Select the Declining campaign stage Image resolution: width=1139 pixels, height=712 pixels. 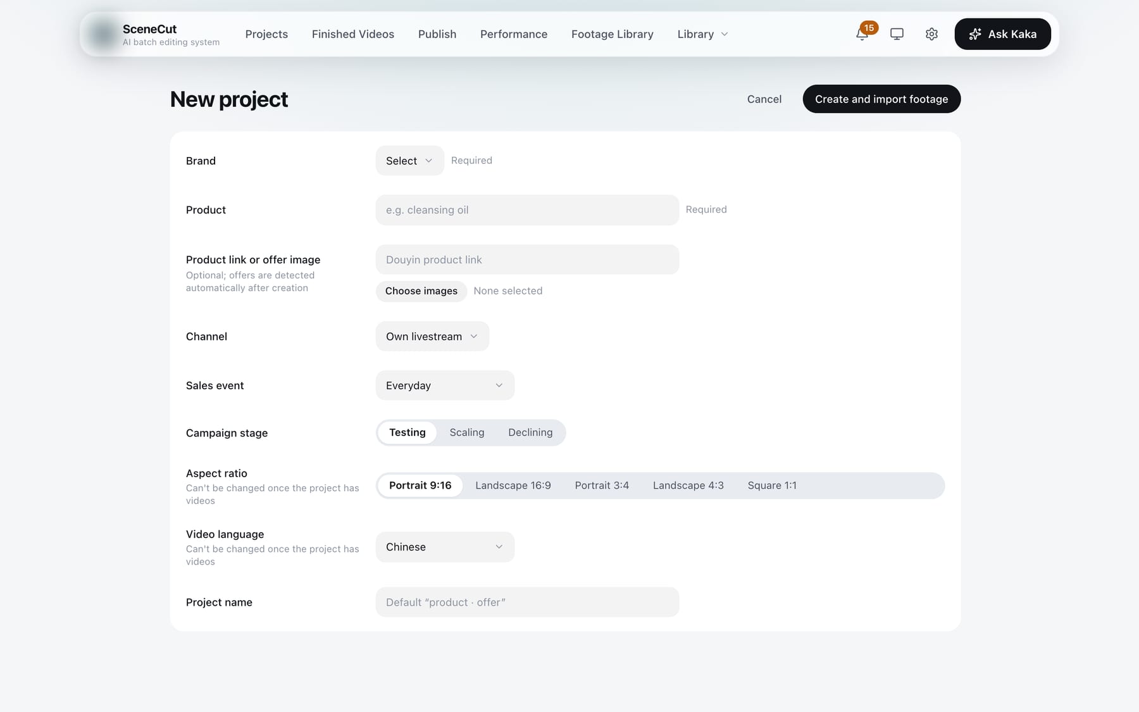point(530,432)
